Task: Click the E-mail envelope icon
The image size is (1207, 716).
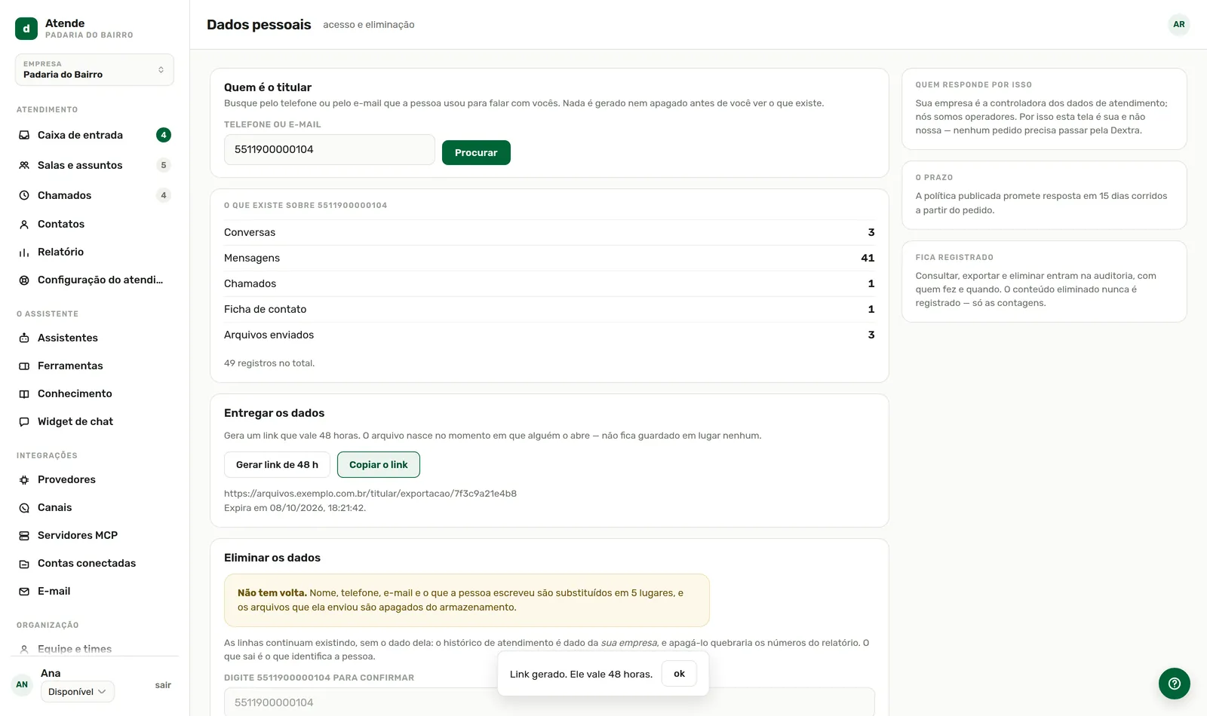Action: pos(24,591)
